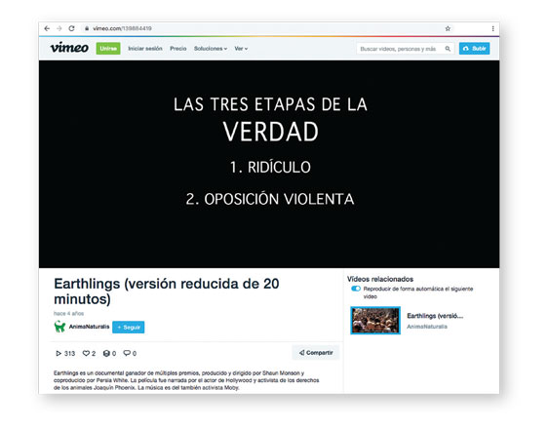549x428 pixels.
Task: Click the collections stack icon
Action: tap(106, 354)
